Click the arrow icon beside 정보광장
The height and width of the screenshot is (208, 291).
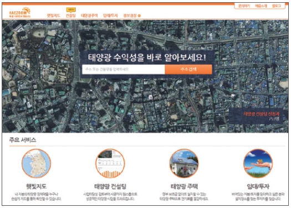139,15
